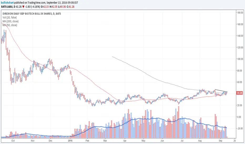Screen dimensions: 245x144
Task: Open the bullishchart author link
Action: (7, 3)
